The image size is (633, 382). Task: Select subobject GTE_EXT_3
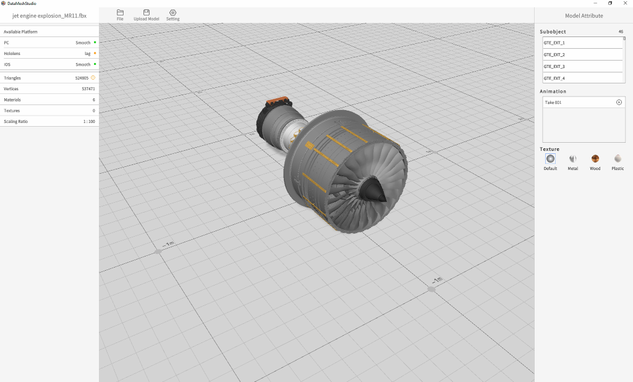(x=582, y=66)
